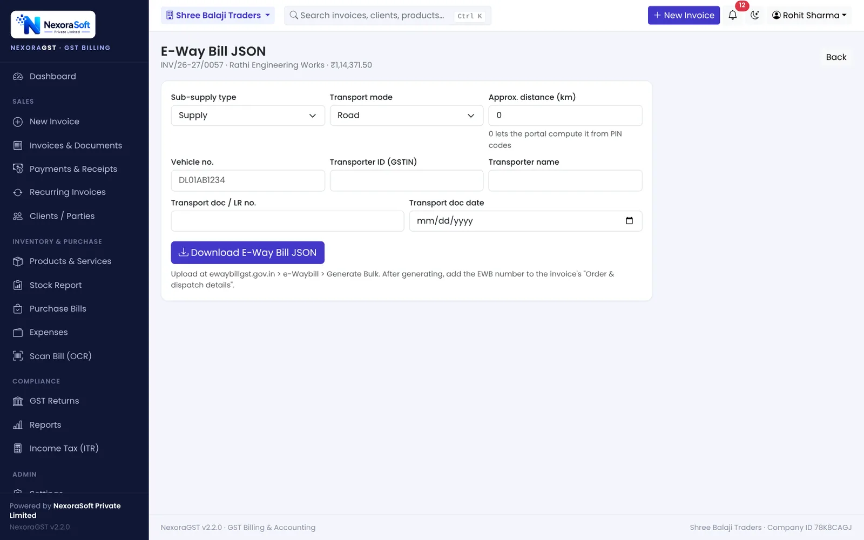Expand the Sub-supply type dropdown
Viewport: 864px width, 540px height.
pyautogui.click(x=248, y=116)
